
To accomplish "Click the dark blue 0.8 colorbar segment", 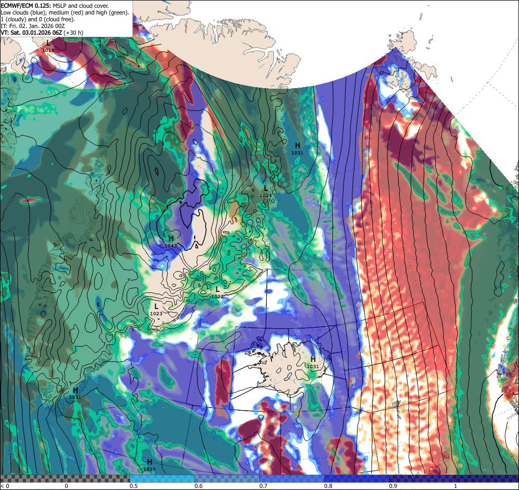I will click(x=357, y=479).
